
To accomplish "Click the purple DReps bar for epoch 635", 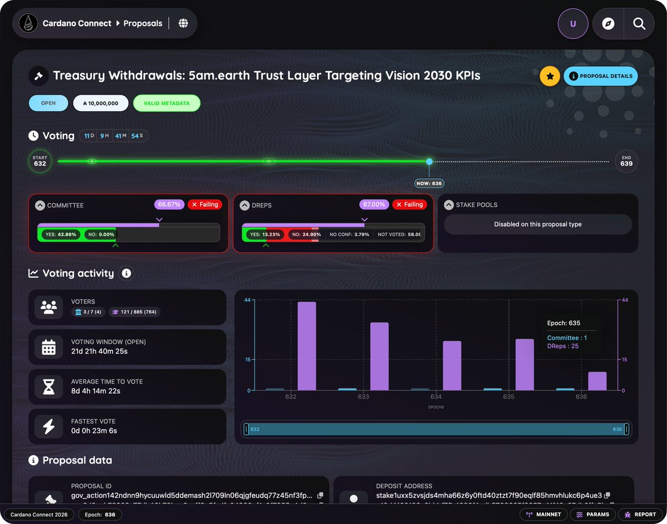I will (x=525, y=365).
